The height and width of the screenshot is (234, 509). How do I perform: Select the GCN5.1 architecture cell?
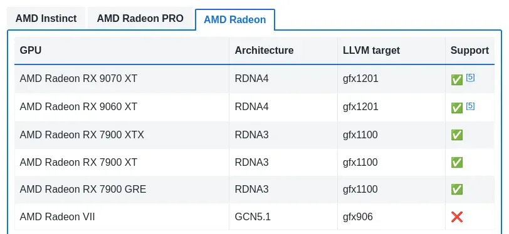coord(283,216)
